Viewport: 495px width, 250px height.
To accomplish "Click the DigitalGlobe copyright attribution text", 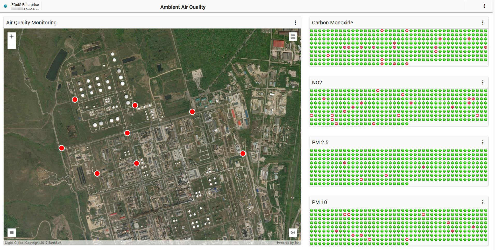I will [x=33, y=243].
